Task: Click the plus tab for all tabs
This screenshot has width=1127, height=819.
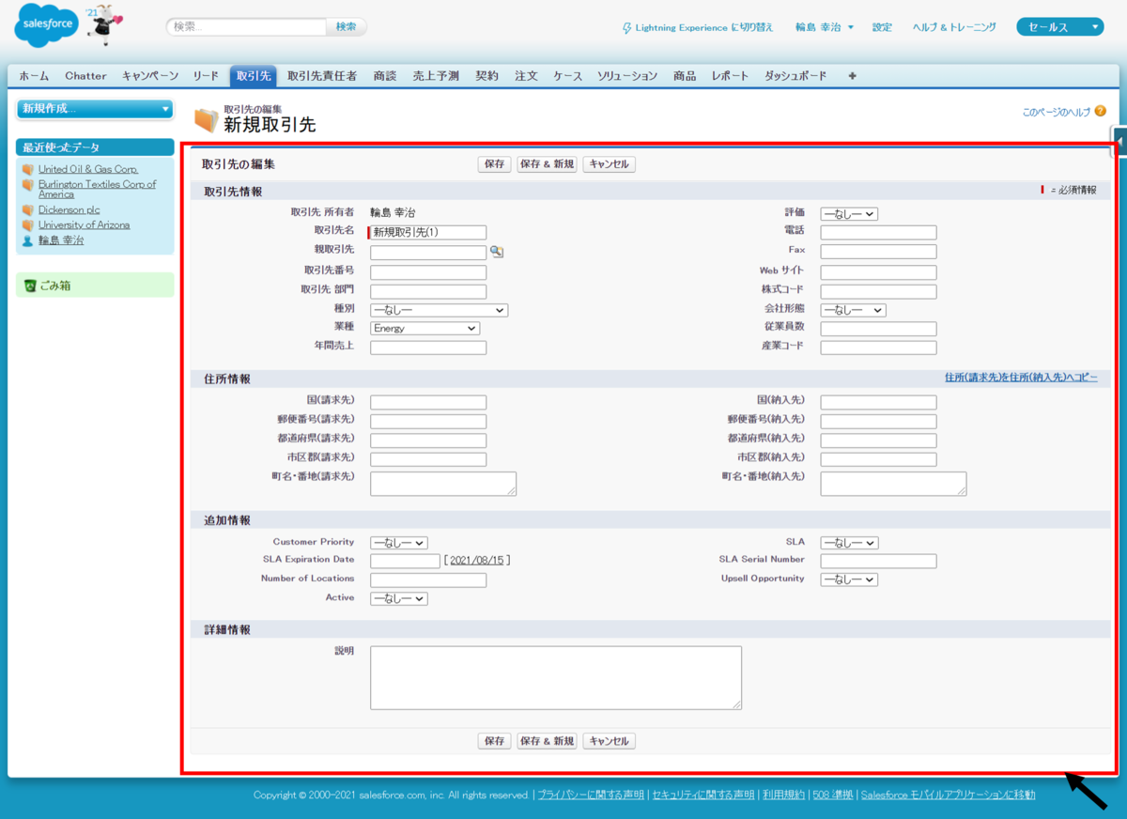Action: (x=852, y=76)
